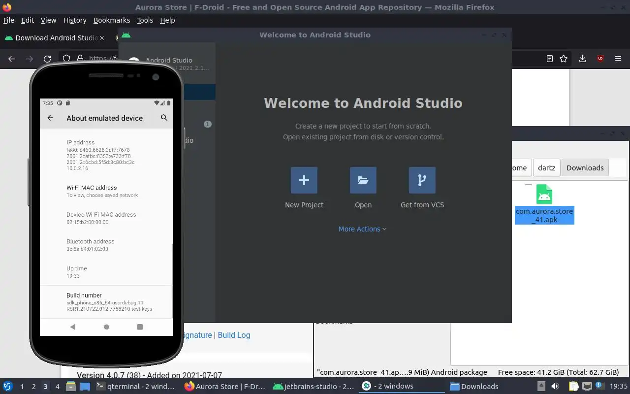Tap the Bluetooth address entry
The width and height of the screenshot is (630, 394).
106,245
